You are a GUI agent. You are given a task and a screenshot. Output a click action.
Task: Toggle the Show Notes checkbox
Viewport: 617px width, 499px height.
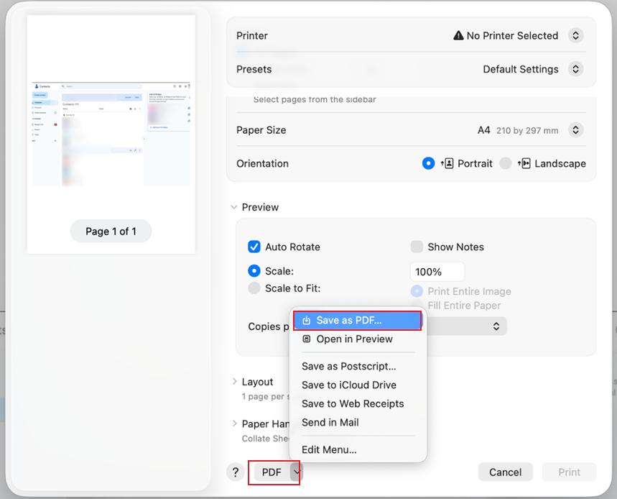tap(417, 247)
